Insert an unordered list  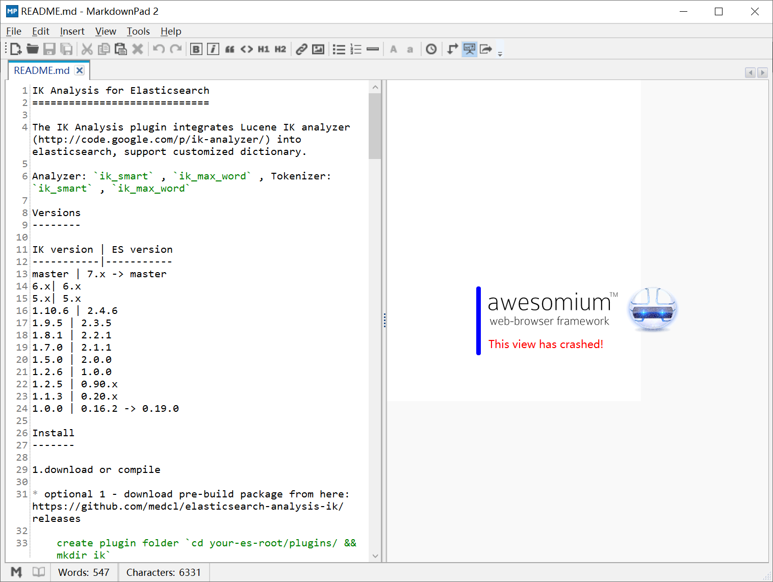click(339, 49)
